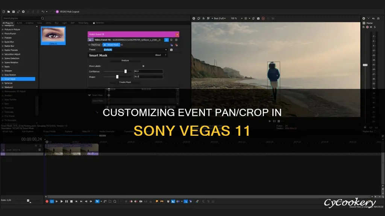Open video preview properties gear

click(x=194, y=18)
